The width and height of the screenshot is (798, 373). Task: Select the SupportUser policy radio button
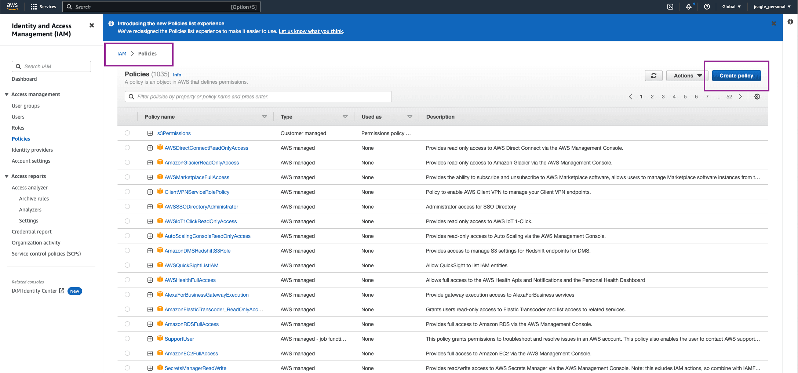(x=127, y=338)
